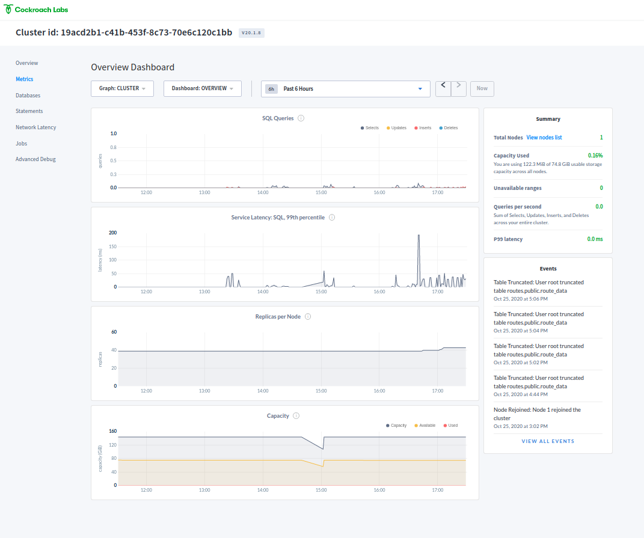The width and height of the screenshot is (644, 538).
Task: Toggle Selects series in SQL Queries legend
Action: tap(370, 127)
